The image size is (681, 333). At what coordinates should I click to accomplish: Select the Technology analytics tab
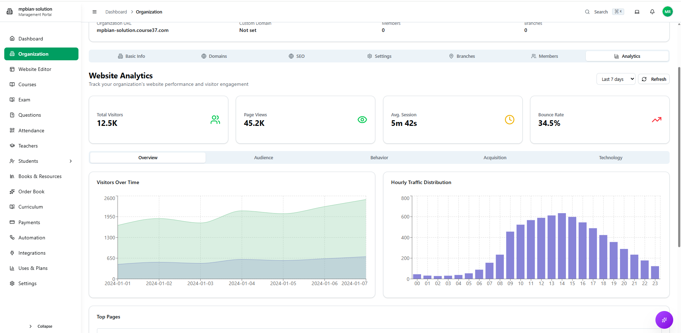pos(610,158)
